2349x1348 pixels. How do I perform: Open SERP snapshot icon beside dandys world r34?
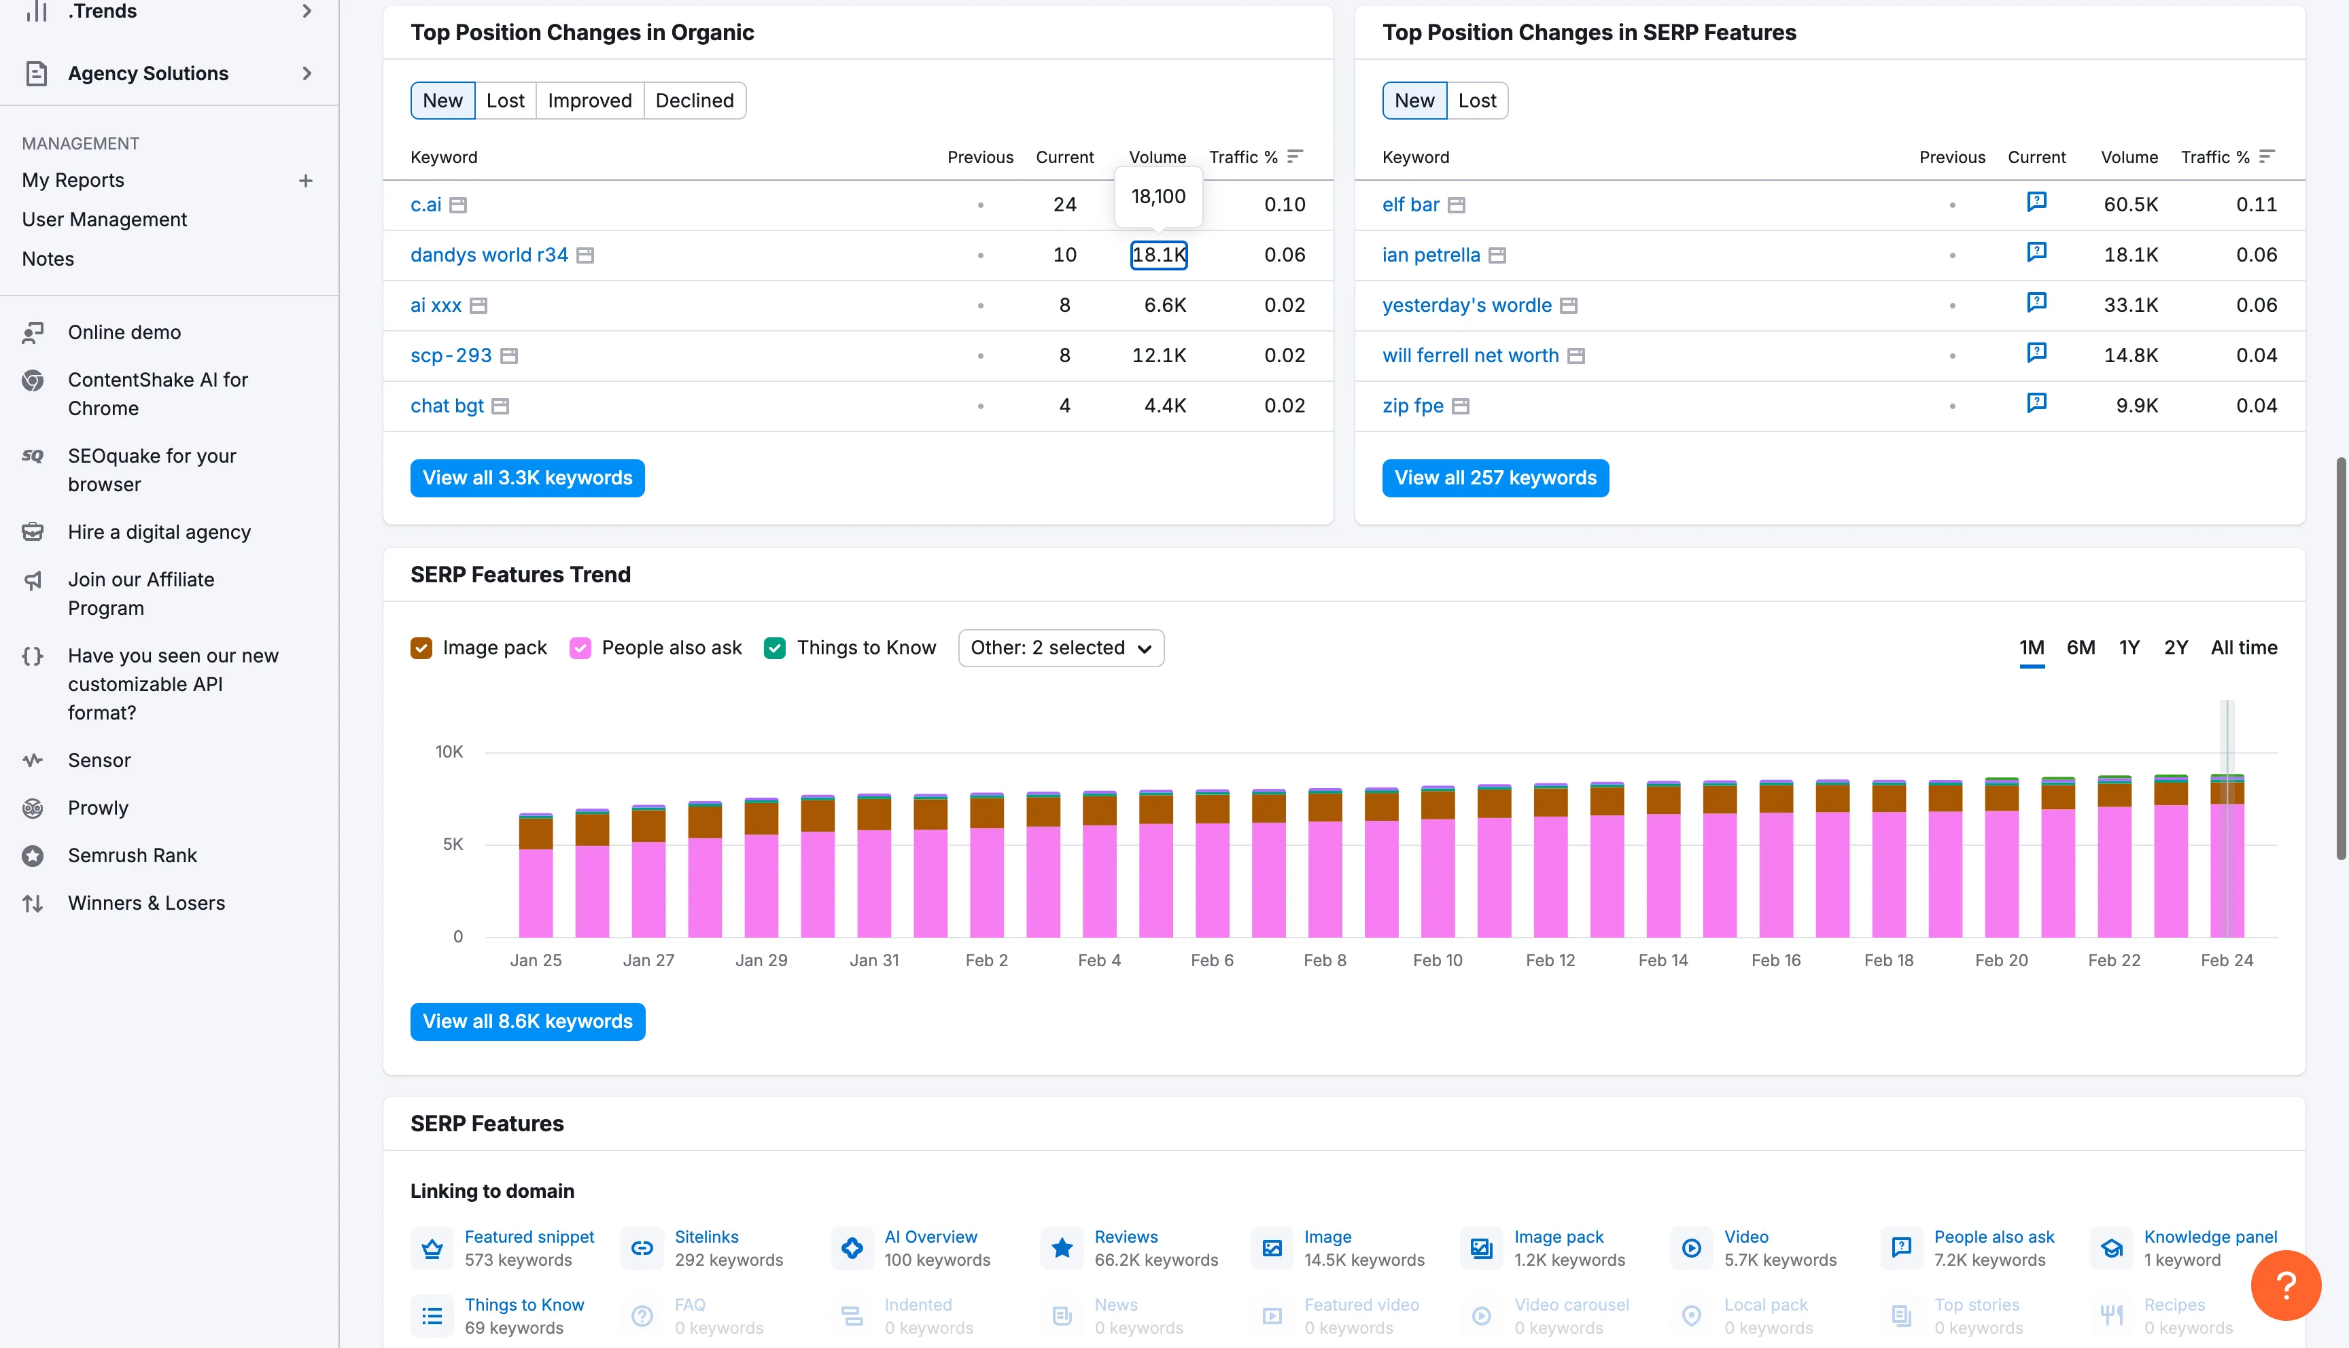point(585,255)
